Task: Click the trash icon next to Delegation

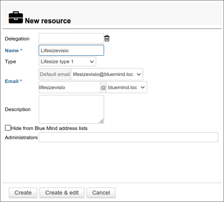Action: (x=107, y=38)
